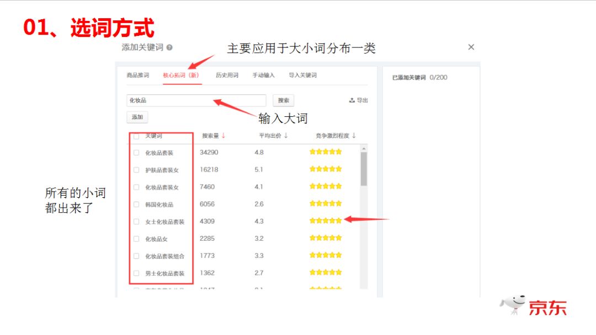Click keyword text 化妆品套装组合
Screen dimensions: 596x335
point(164,256)
